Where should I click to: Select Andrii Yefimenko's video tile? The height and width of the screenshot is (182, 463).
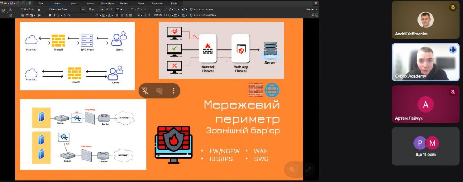[425, 20]
